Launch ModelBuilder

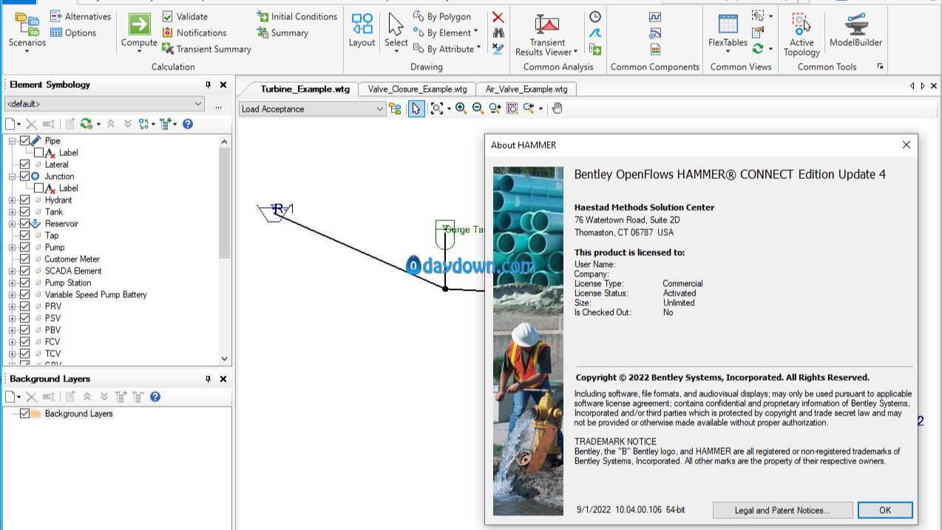[855, 30]
